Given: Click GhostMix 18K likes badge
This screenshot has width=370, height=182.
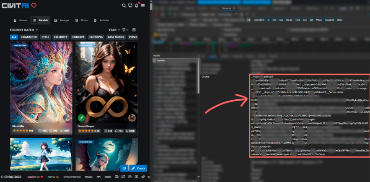Looking at the screenshot, I should (x=43, y=131).
